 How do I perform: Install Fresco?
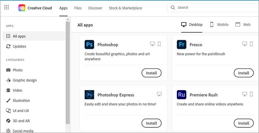243,73
